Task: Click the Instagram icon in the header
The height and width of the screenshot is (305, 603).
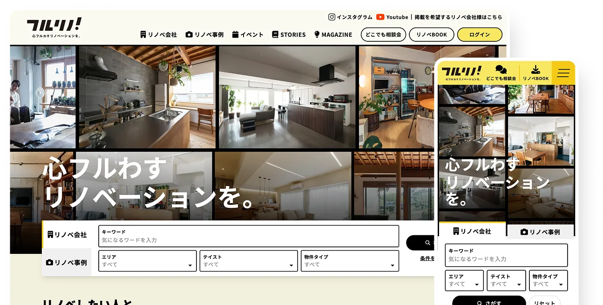Action: click(332, 17)
